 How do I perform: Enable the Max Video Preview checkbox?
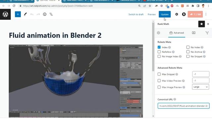point(159,81)
